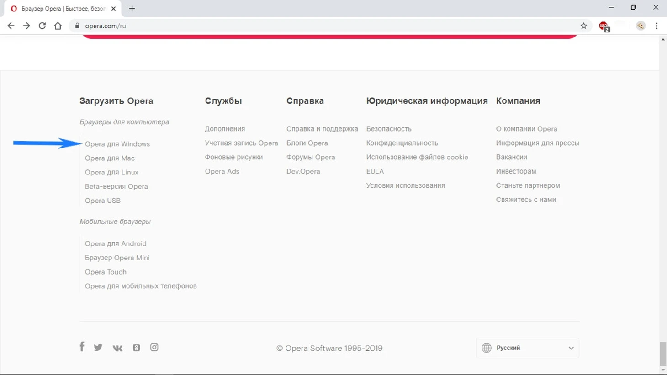
Task: Open the Chrome three-dot menu
Action: (x=656, y=26)
